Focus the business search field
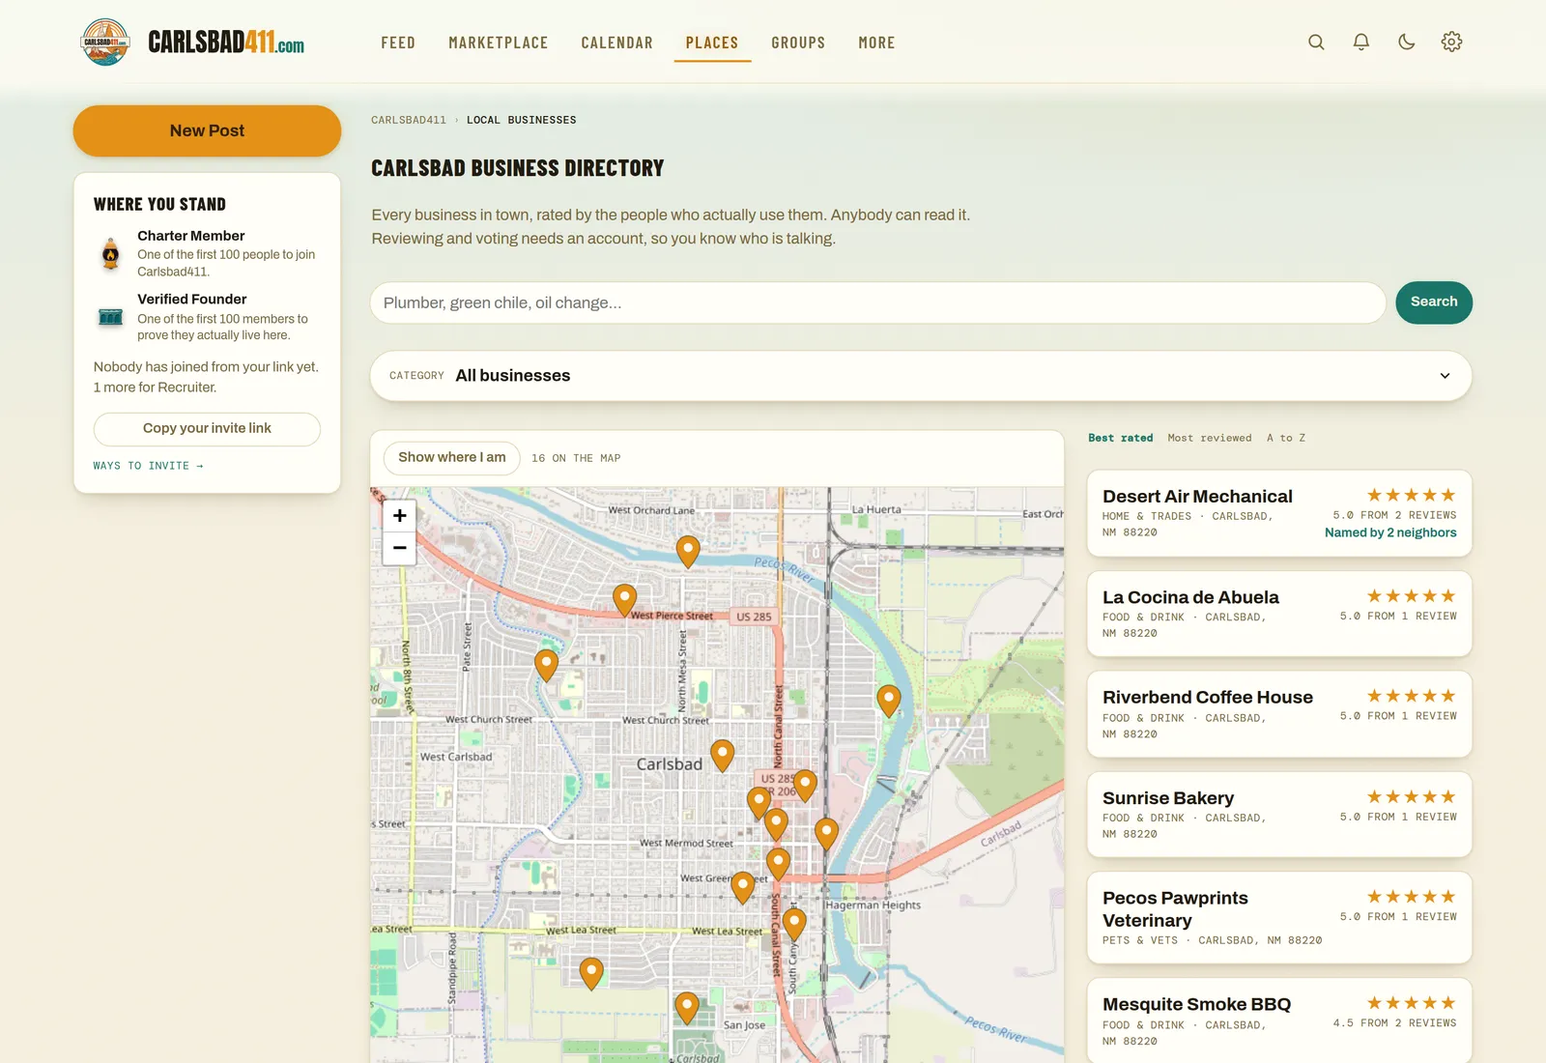The width and height of the screenshot is (1546, 1063). click(x=878, y=303)
